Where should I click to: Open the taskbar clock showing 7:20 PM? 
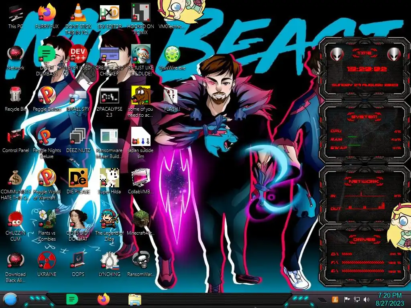pyautogui.click(x=389, y=299)
